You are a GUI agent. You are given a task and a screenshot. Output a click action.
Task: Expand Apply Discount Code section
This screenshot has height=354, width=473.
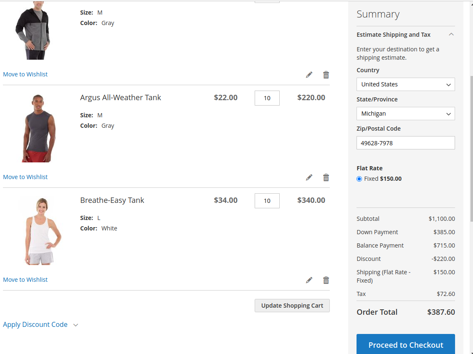[40, 325]
